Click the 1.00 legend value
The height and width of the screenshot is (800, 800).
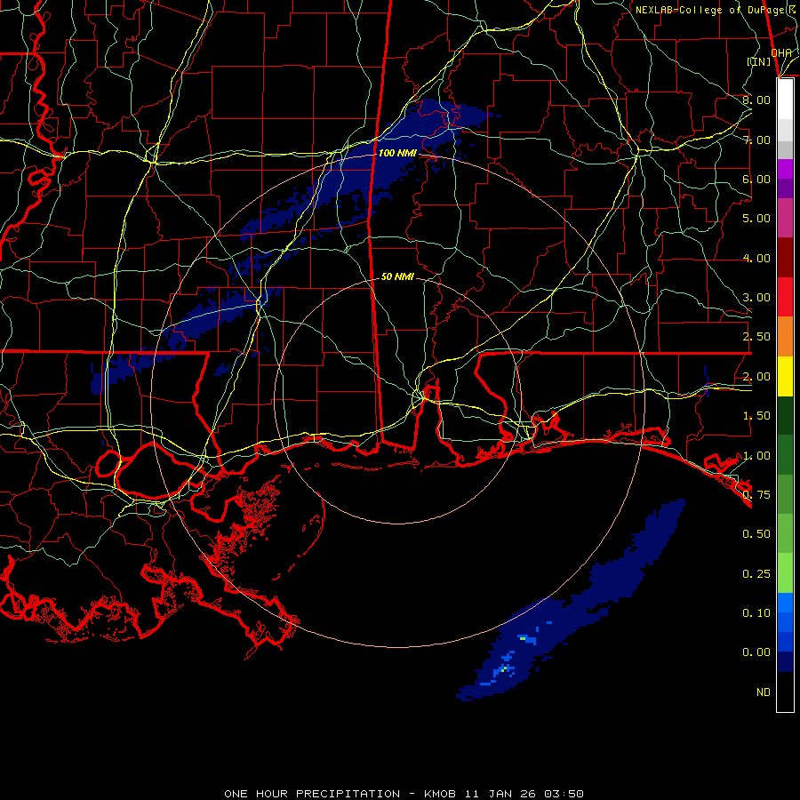tap(756, 456)
